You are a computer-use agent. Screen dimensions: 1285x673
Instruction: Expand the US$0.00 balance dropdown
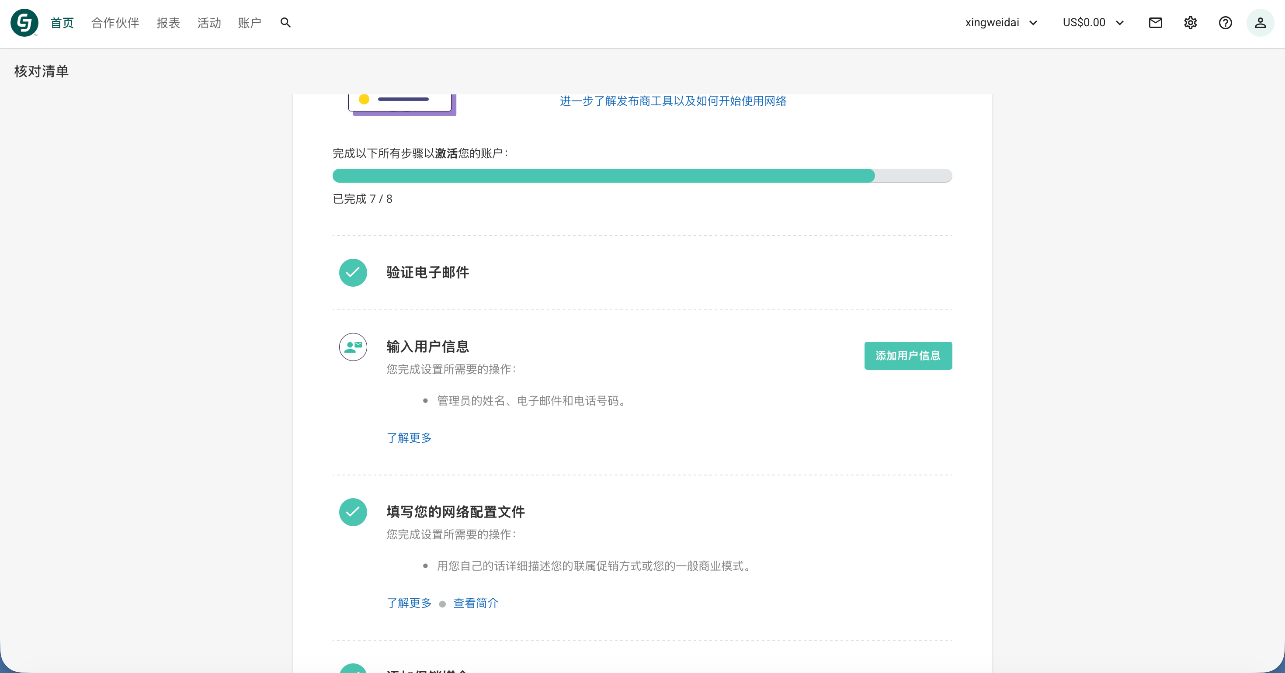pyautogui.click(x=1094, y=23)
